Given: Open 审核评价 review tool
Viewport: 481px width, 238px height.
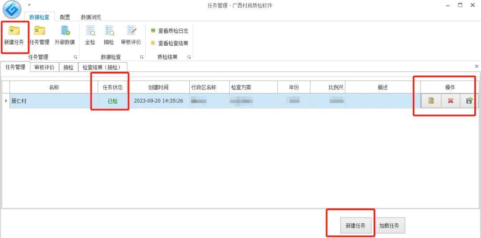Looking at the screenshot, I should (131, 36).
